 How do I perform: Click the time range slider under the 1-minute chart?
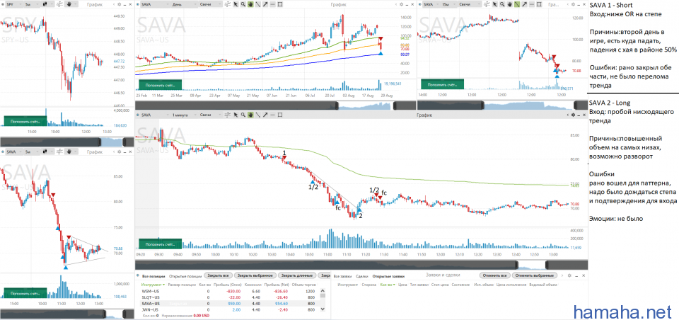coord(361,265)
